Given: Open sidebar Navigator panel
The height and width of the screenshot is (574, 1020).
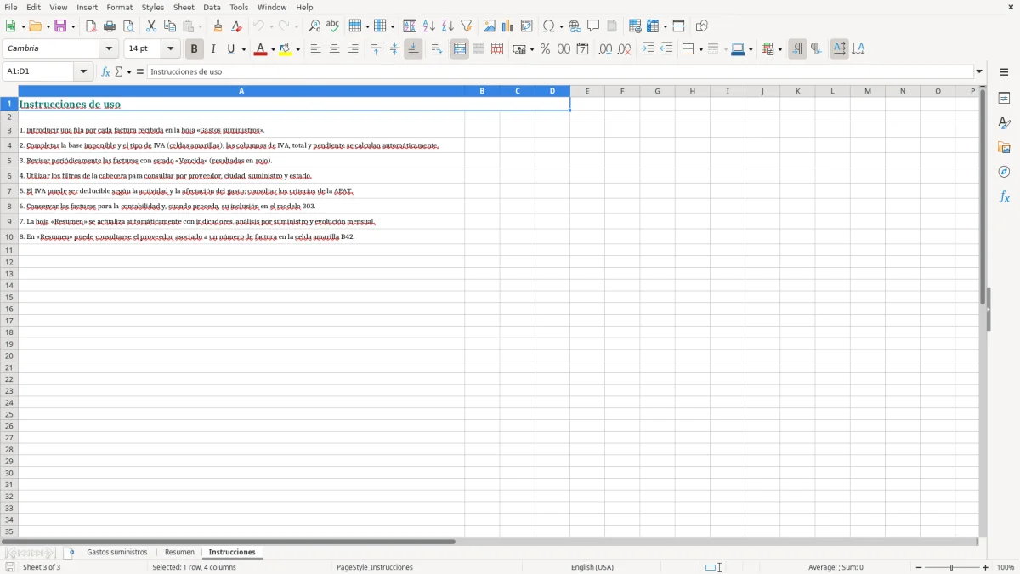Looking at the screenshot, I should pos(1004,172).
